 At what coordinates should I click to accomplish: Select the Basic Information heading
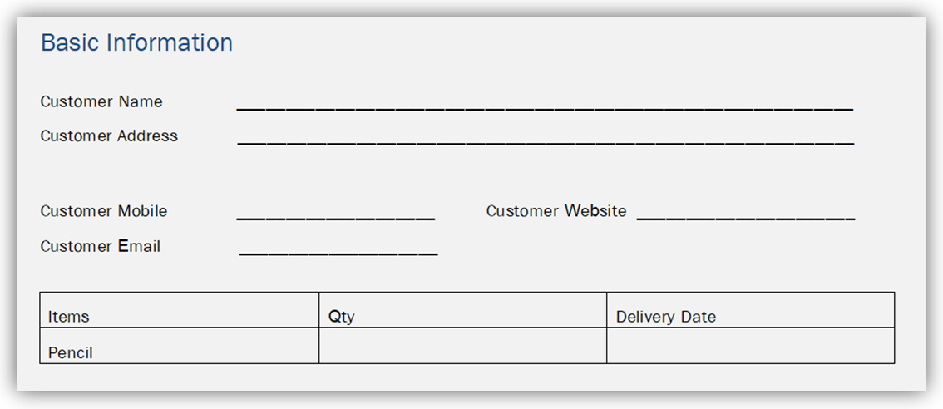[136, 43]
